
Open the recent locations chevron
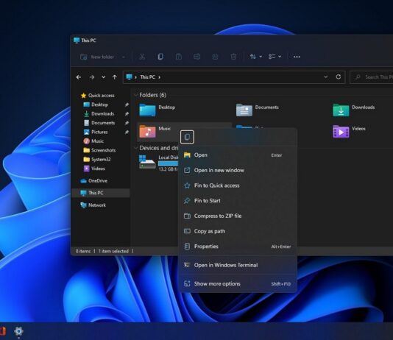click(103, 77)
